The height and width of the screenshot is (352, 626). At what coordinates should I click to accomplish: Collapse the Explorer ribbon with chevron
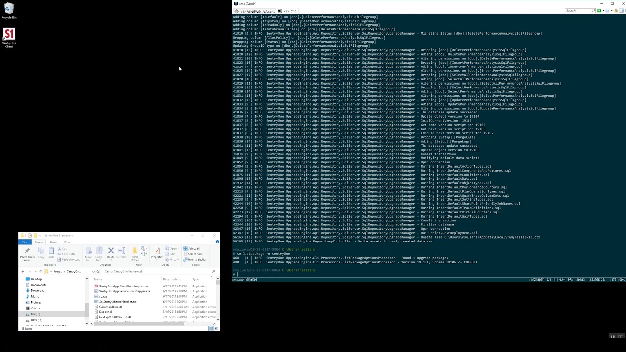click(x=212, y=242)
